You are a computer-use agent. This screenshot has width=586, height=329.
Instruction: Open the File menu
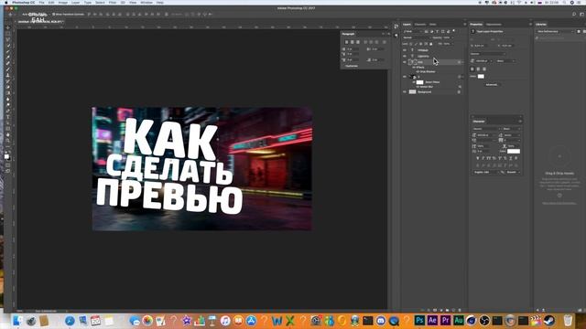point(41,2)
